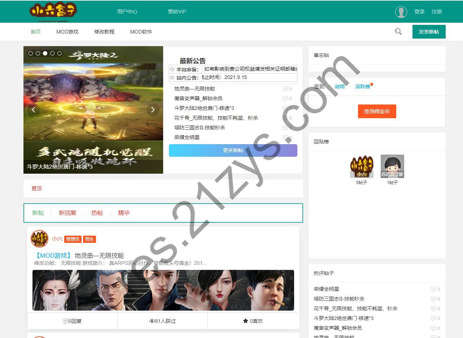Open announcement 斗罗大陆2绝世唐门-移速*3
This screenshot has height=338, width=463.
pos(204,108)
